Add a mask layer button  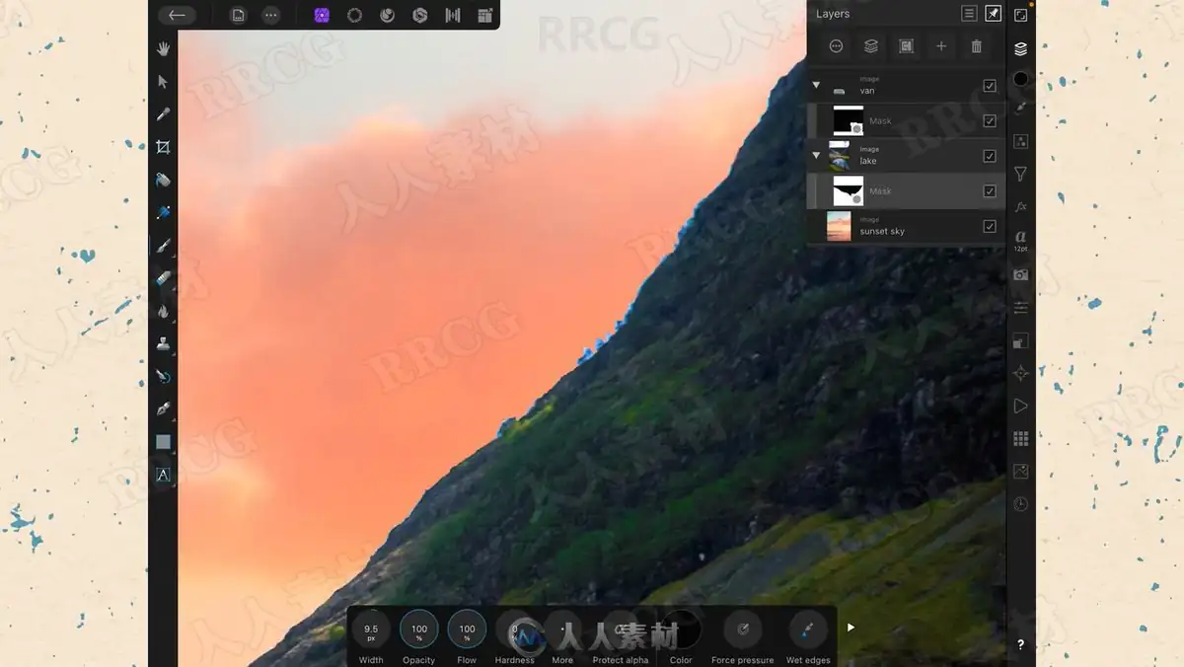click(x=906, y=46)
